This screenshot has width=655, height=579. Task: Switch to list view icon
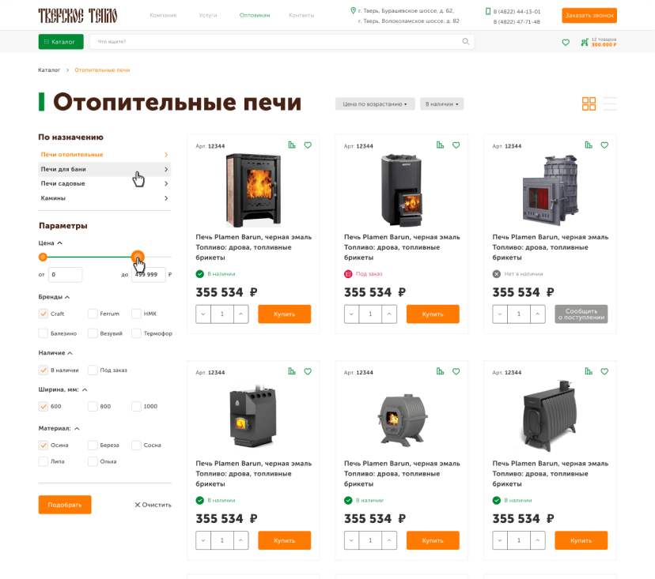tap(610, 103)
